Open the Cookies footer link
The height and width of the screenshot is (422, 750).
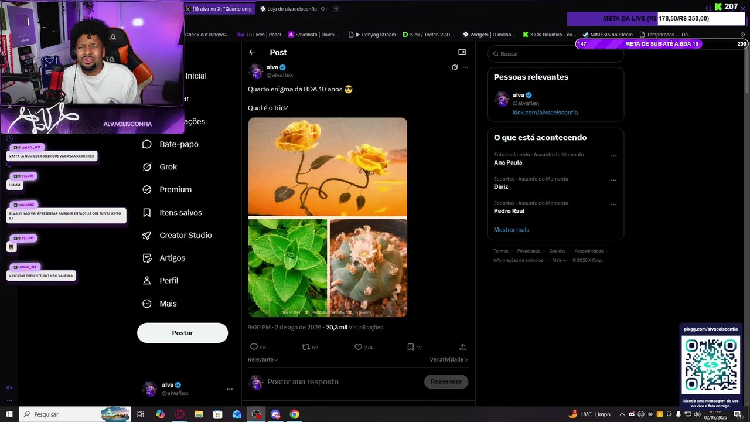tap(557, 251)
